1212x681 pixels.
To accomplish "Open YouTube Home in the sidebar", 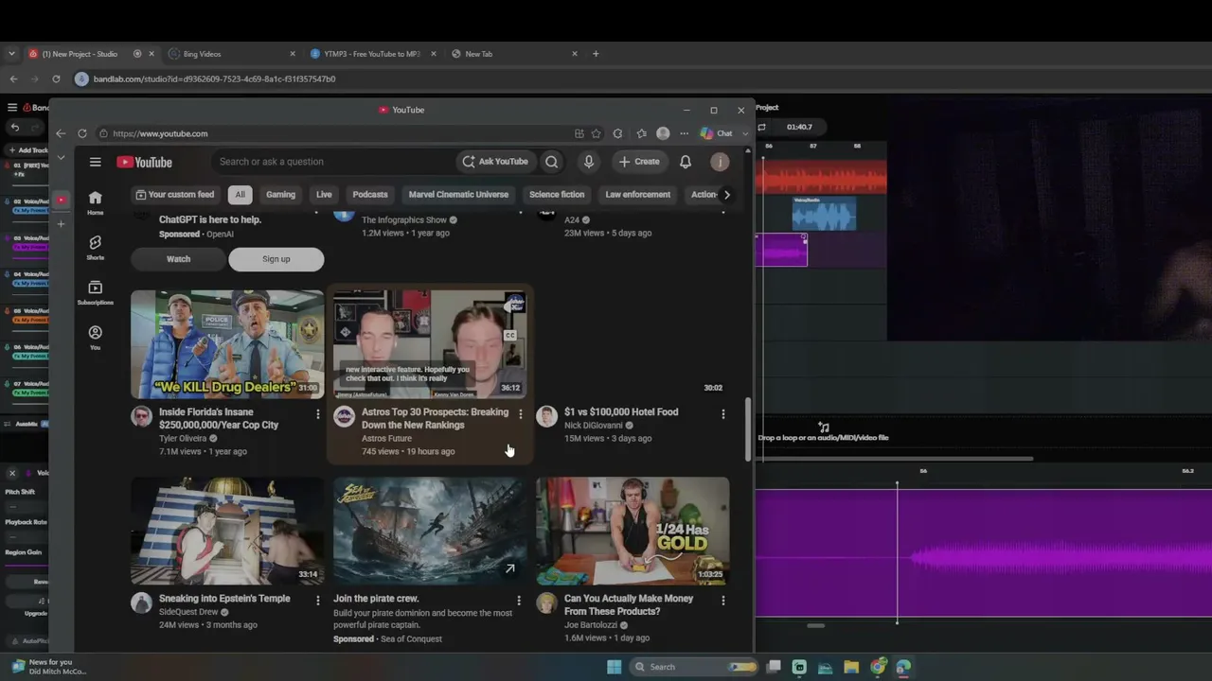I will click(x=95, y=202).
